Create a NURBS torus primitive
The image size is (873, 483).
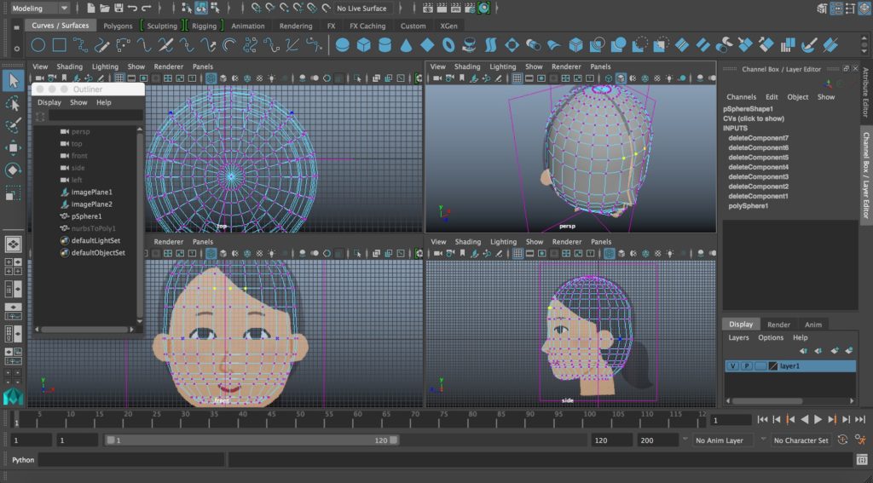click(x=448, y=45)
